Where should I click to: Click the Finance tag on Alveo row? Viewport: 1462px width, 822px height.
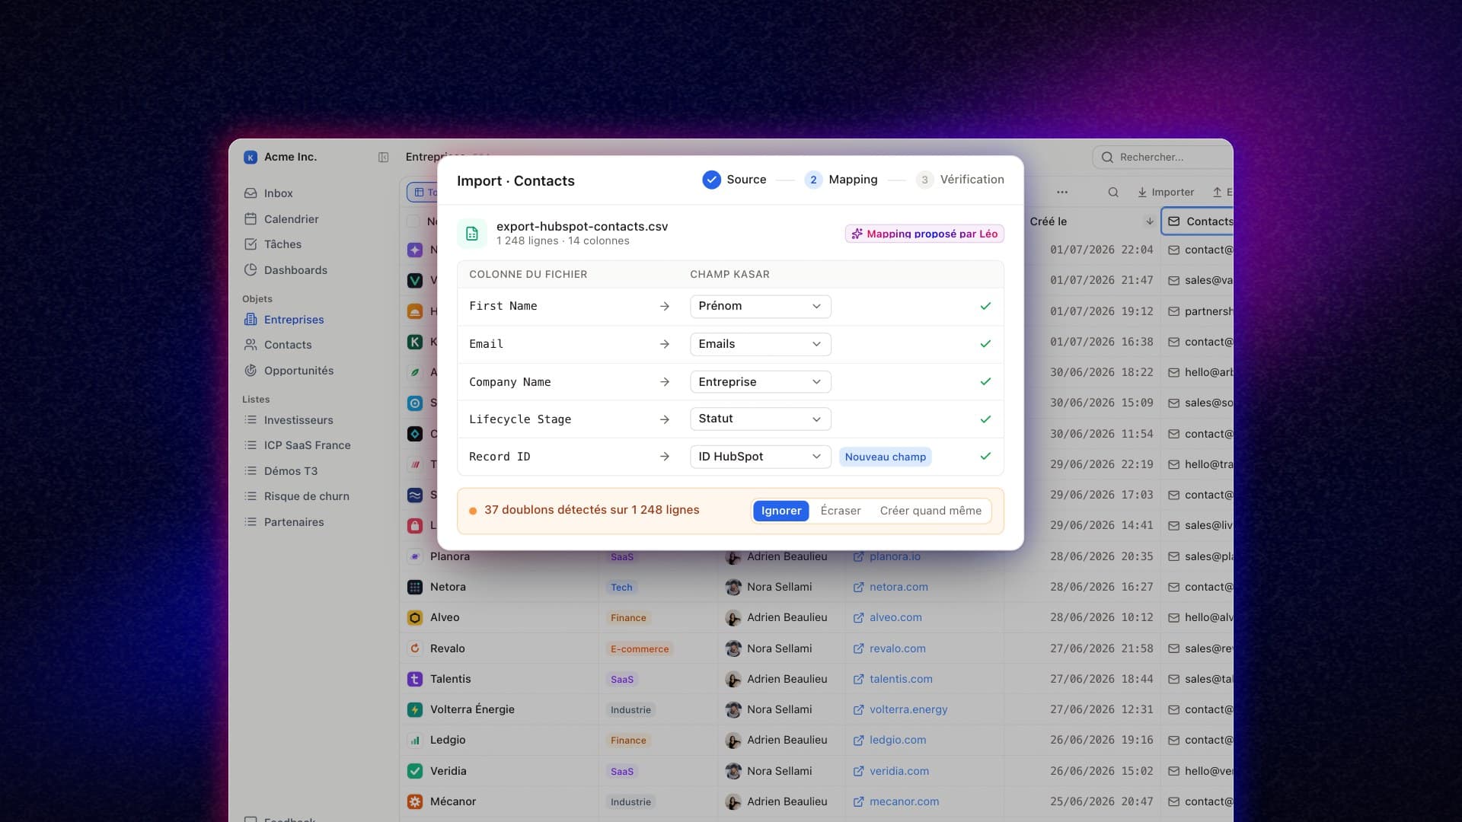coord(628,618)
